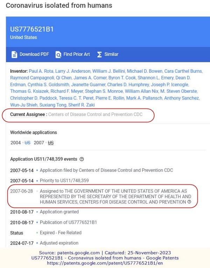This screenshot has width=210, height=268.
Task: Open inventor Stephan S. Monroe link
Action: [104, 91]
